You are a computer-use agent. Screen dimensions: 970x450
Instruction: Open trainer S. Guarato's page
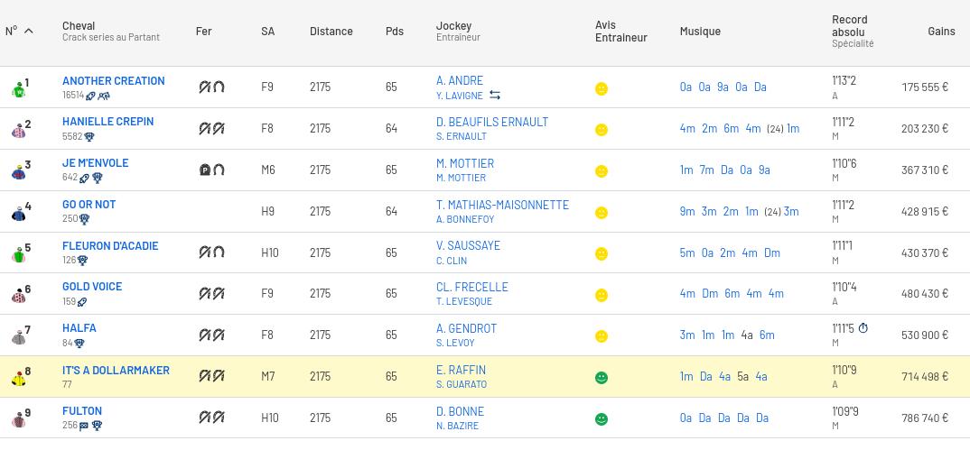tap(461, 384)
